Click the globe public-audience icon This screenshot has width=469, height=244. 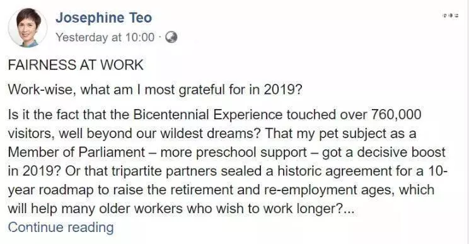pos(171,37)
